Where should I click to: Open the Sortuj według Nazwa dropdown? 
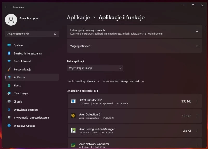(x=83, y=81)
